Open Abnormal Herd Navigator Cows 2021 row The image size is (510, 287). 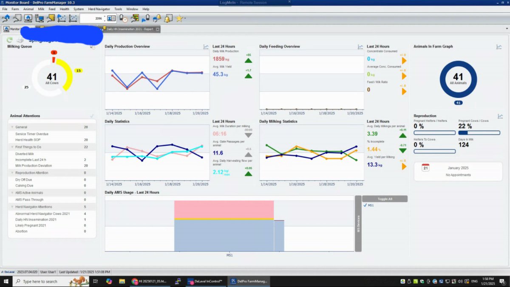tap(52, 214)
